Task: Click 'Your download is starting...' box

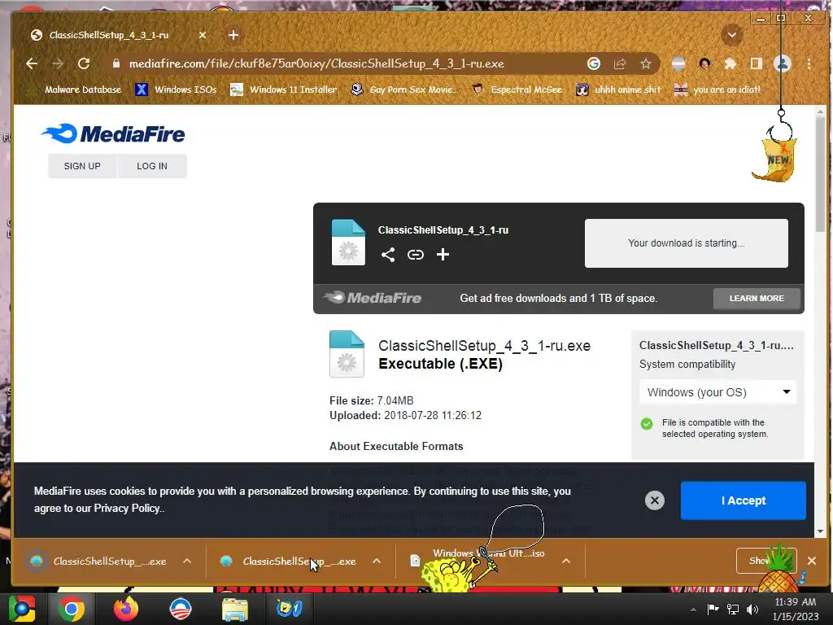Action: click(687, 243)
